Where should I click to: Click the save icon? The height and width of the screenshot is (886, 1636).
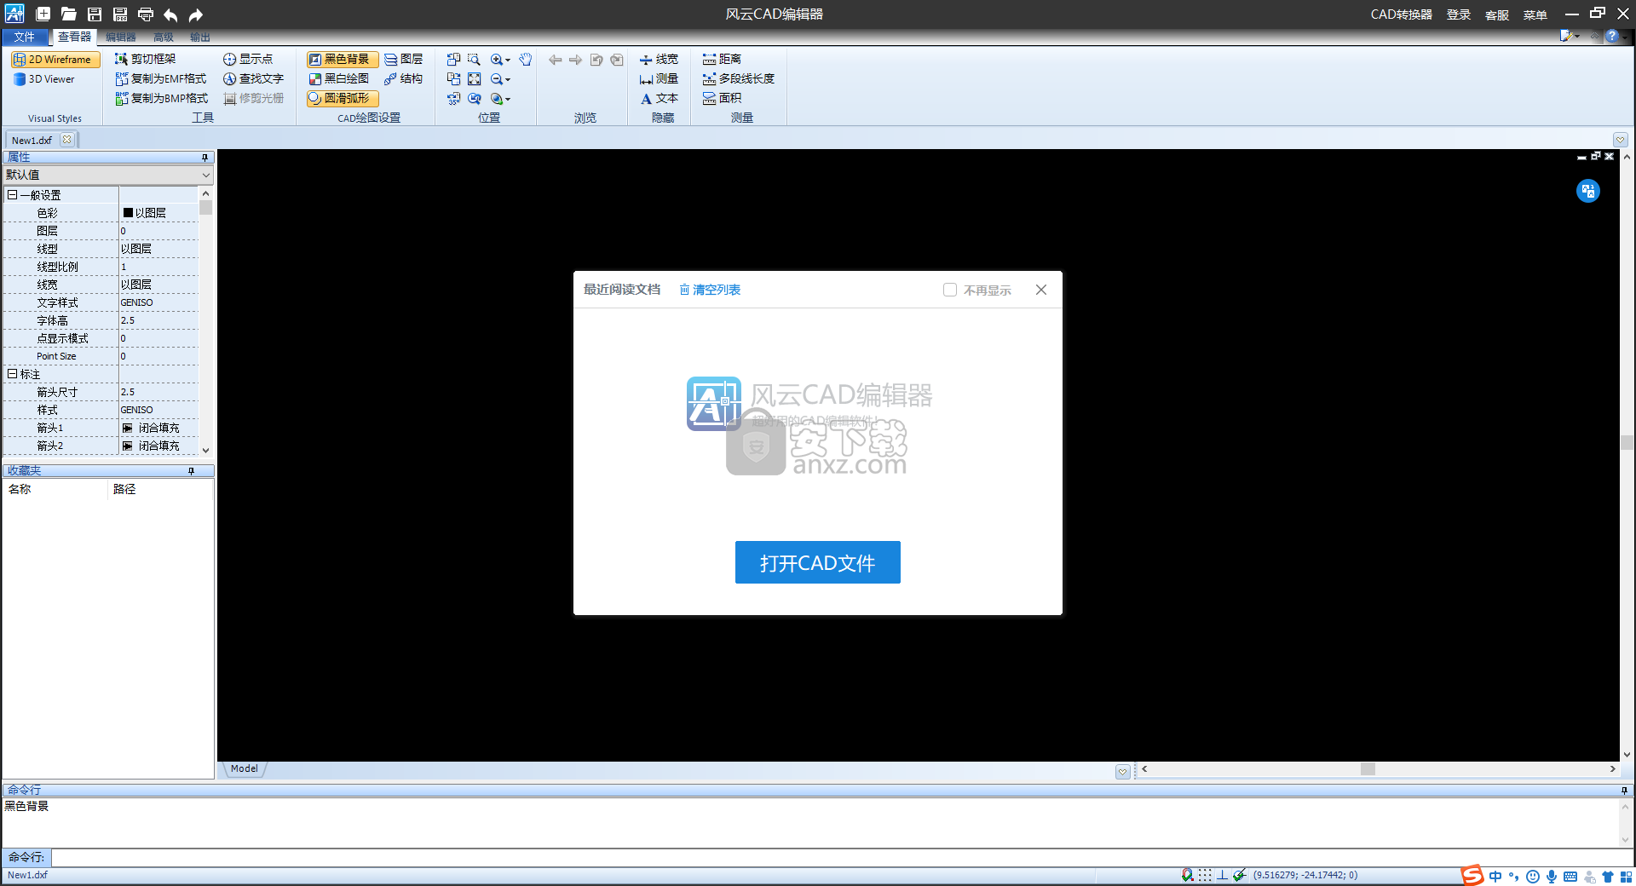tap(95, 14)
